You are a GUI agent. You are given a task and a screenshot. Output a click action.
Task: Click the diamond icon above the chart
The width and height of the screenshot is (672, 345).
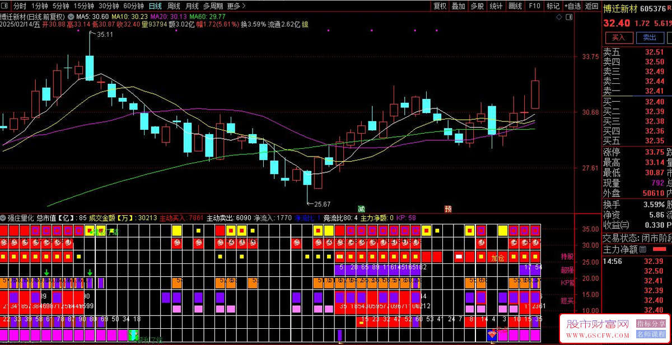click(560, 18)
